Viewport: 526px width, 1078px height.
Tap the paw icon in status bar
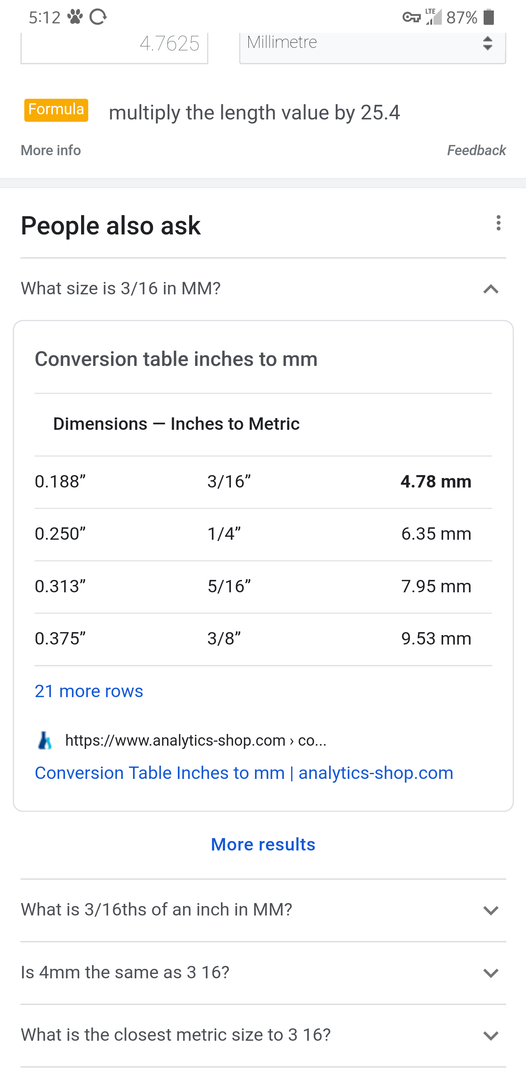(x=75, y=17)
